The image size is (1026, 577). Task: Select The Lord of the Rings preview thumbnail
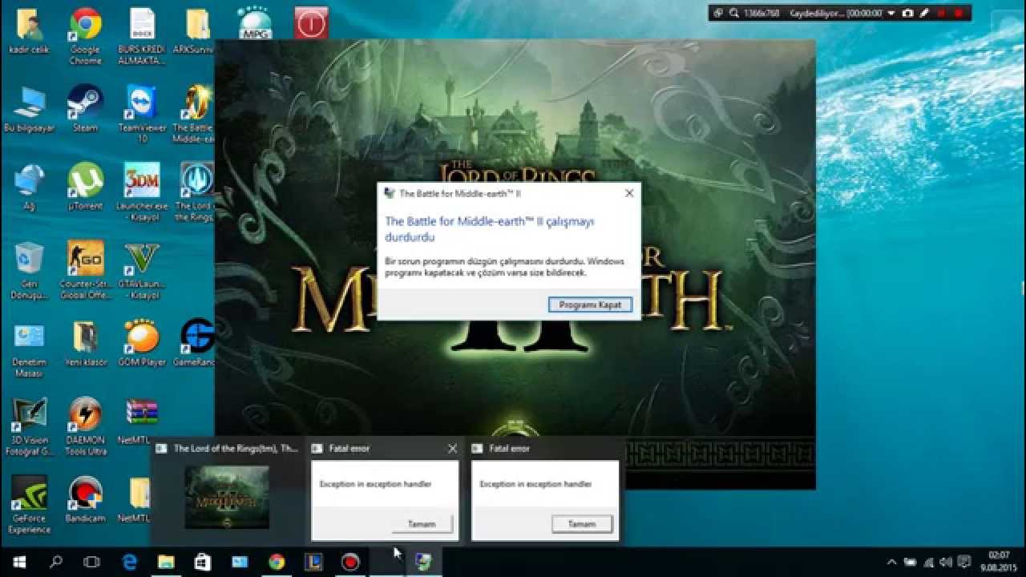coord(228,497)
